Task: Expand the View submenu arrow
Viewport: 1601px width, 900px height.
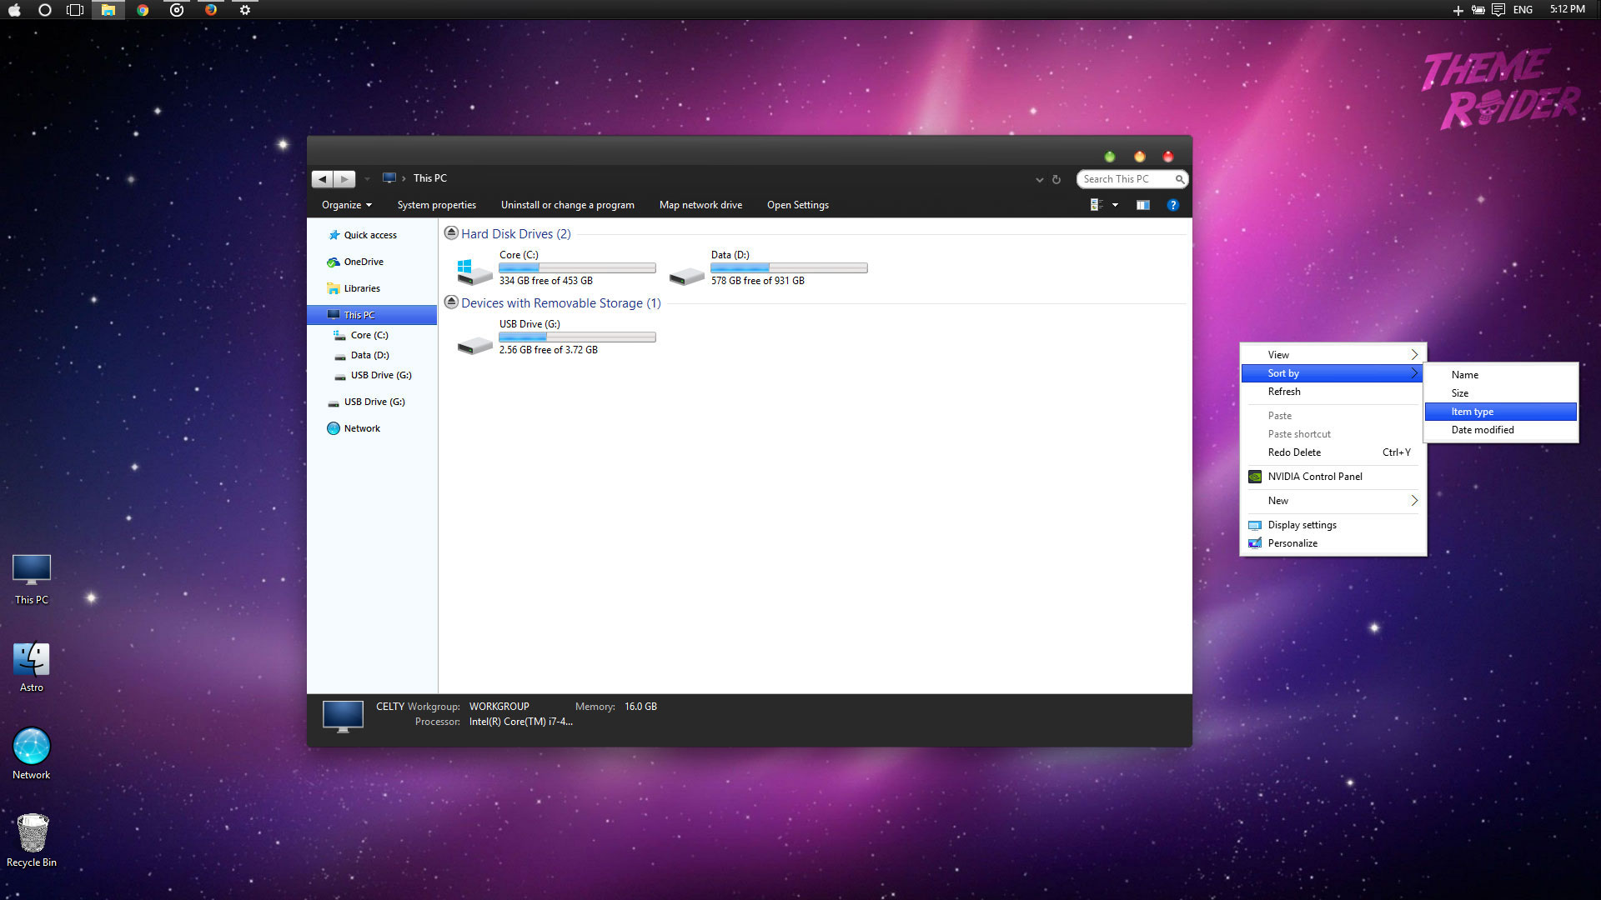Action: coord(1413,354)
